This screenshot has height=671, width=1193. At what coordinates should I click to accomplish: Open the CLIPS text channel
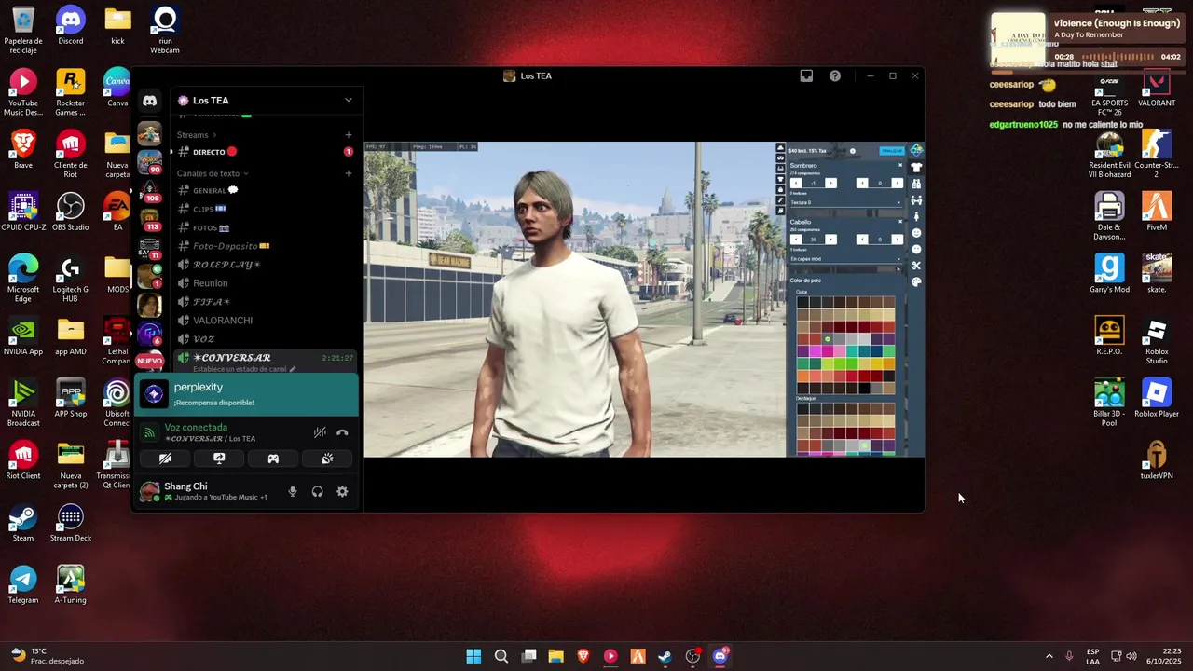coord(265,209)
